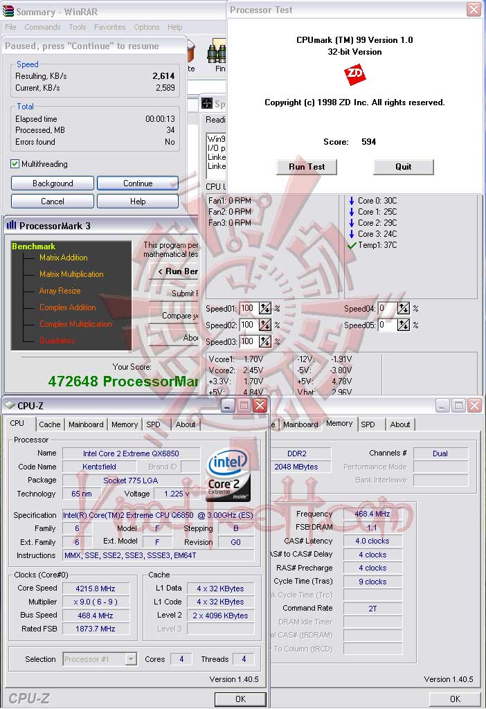Viewport: 486px width, 709px height.
Task: Switch to Mainboard tab in left CPU-Z
Action: [x=86, y=424]
